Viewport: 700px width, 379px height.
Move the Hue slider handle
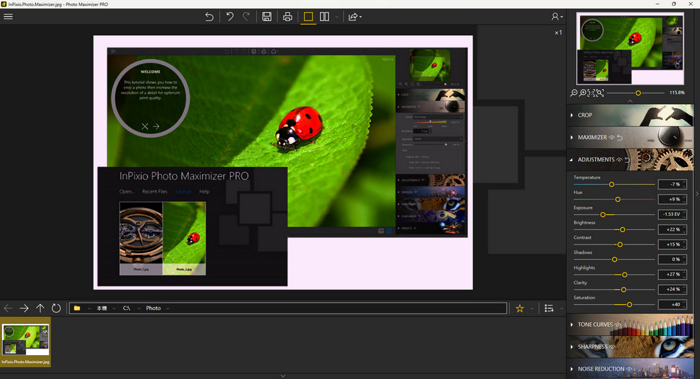618,199
